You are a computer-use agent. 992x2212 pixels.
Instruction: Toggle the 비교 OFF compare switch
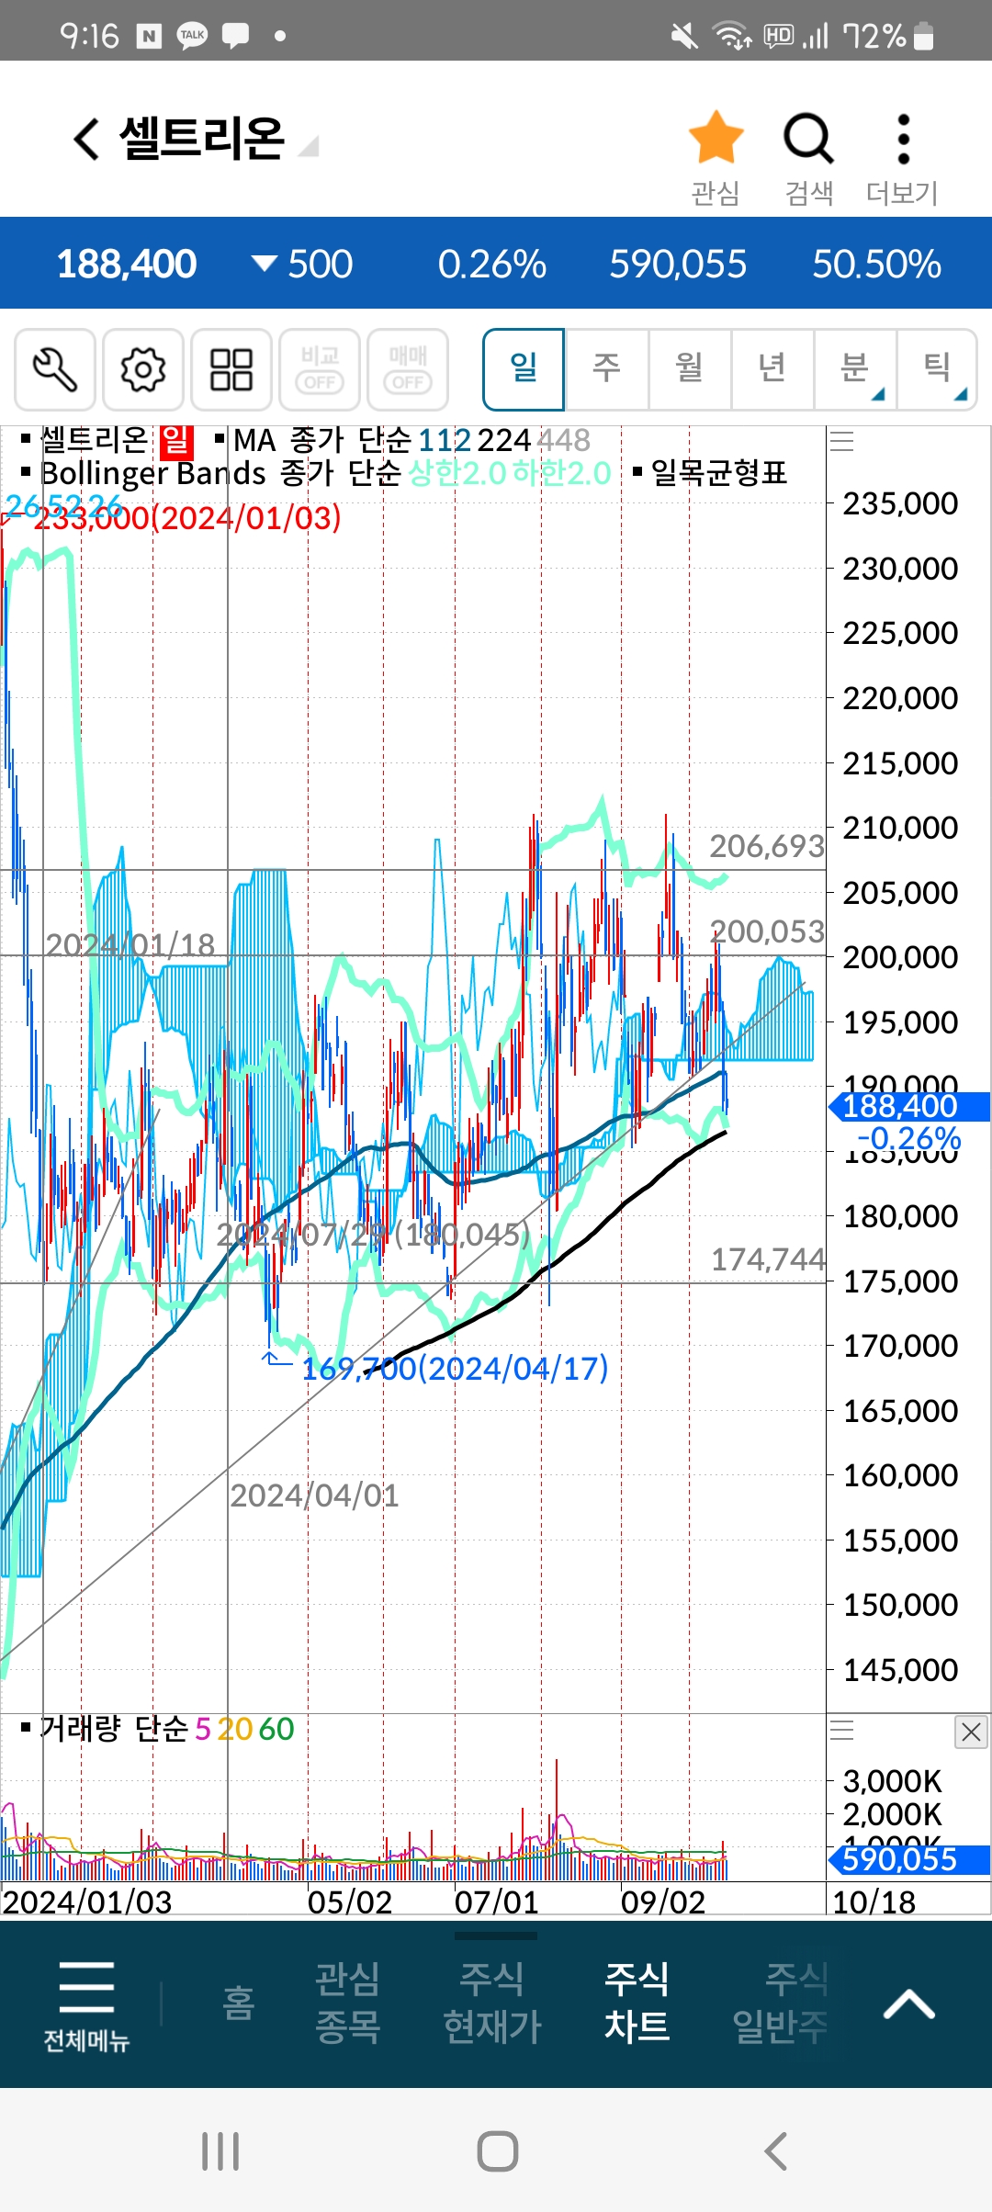coord(320,369)
